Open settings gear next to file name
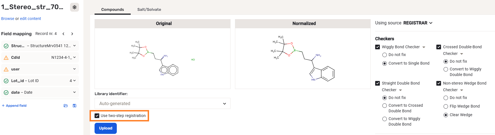Viewport: 495px width, 135px height. coord(75,7)
